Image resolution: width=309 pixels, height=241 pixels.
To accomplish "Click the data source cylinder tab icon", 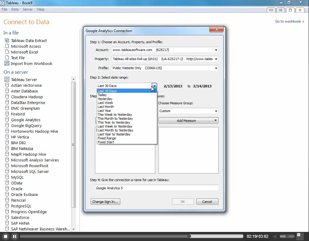I will (290, 10).
